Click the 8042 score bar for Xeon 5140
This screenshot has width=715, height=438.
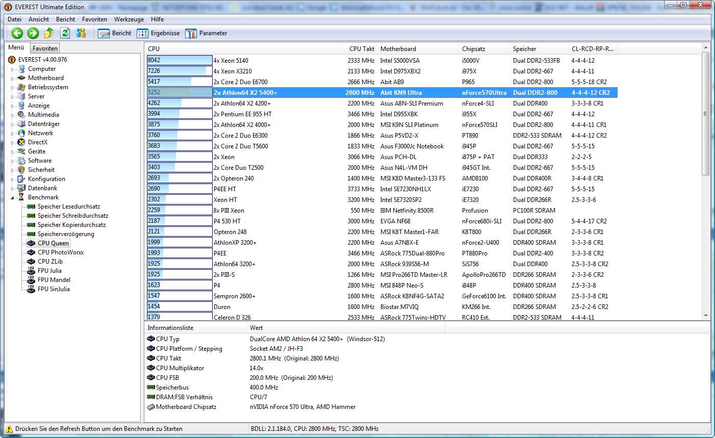[x=180, y=60]
